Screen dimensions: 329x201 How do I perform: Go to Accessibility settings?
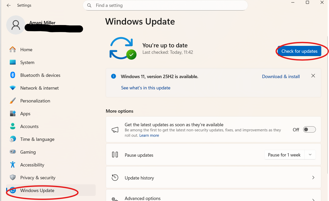tap(51, 165)
